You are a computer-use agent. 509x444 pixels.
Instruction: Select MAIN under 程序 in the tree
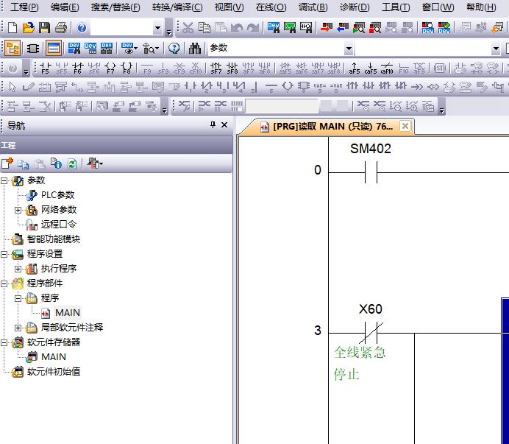coord(68,313)
